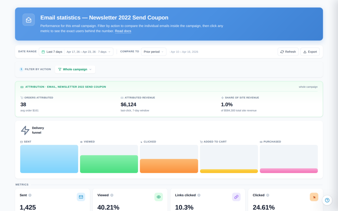The height and width of the screenshot is (211, 338).
Task: Click the cart icon beside Orders Attributed
Action: click(x=22, y=98)
